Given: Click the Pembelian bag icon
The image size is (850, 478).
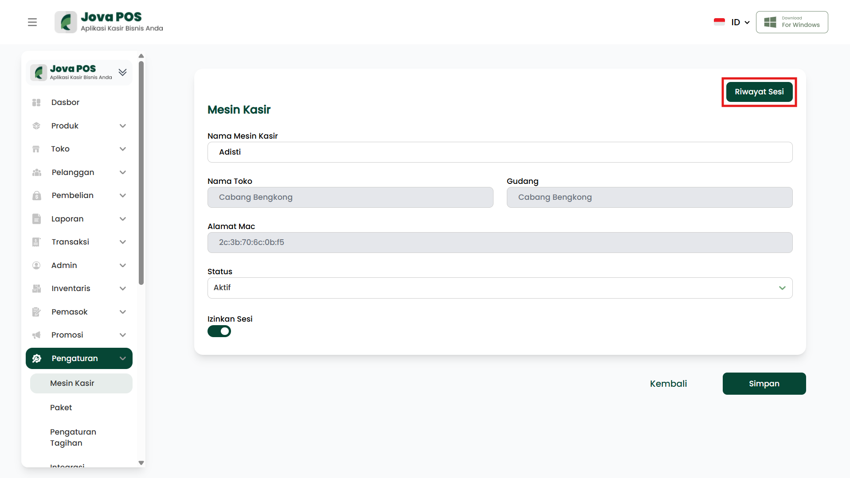Looking at the screenshot, I should click(36, 195).
